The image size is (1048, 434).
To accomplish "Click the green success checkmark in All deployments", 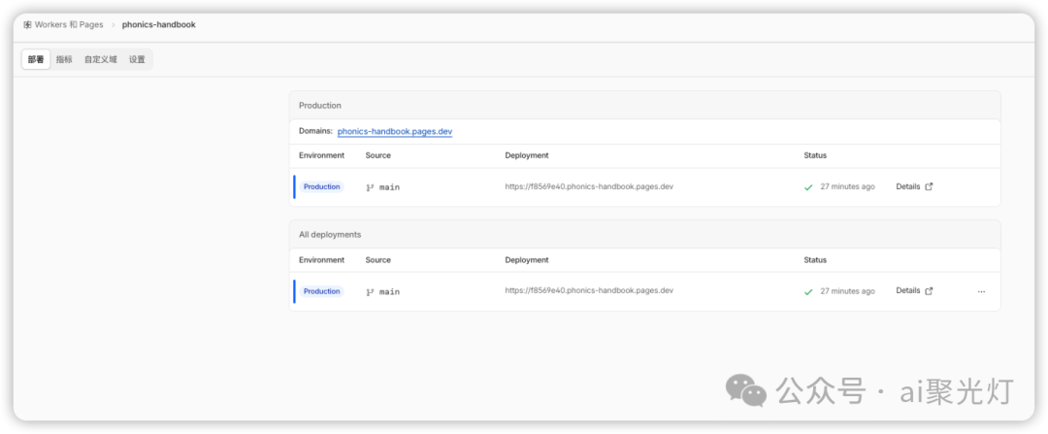I will click(x=808, y=292).
